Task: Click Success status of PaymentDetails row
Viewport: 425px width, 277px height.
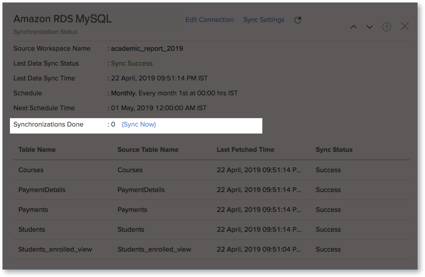Action: click(x=328, y=190)
